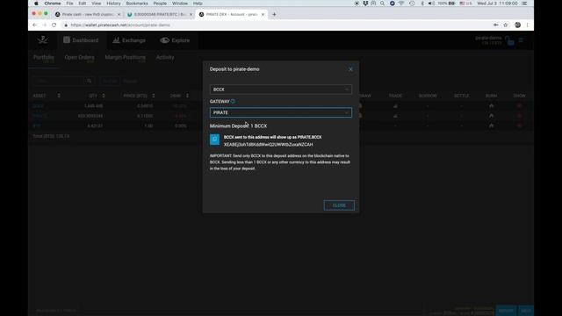
Task: Sort table by PRICE (BTS) column
Action: click(139, 96)
